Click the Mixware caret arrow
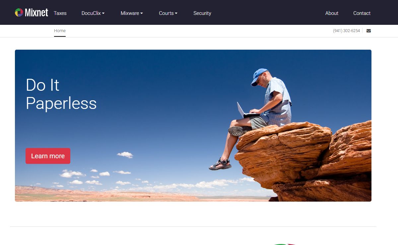398x245 pixels. pyautogui.click(x=142, y=14)
